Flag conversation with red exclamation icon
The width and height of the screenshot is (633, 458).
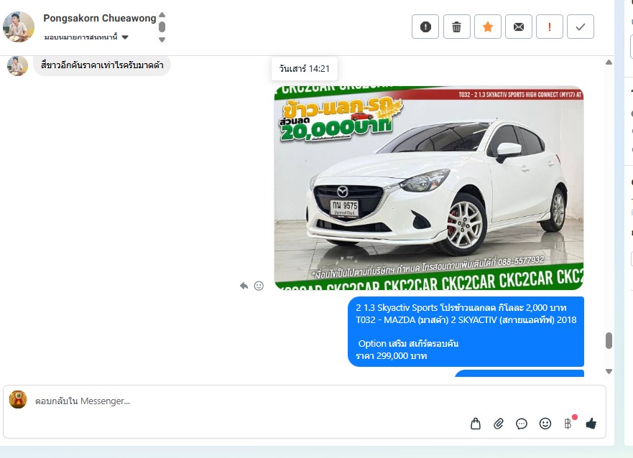(x=550, y=27)
